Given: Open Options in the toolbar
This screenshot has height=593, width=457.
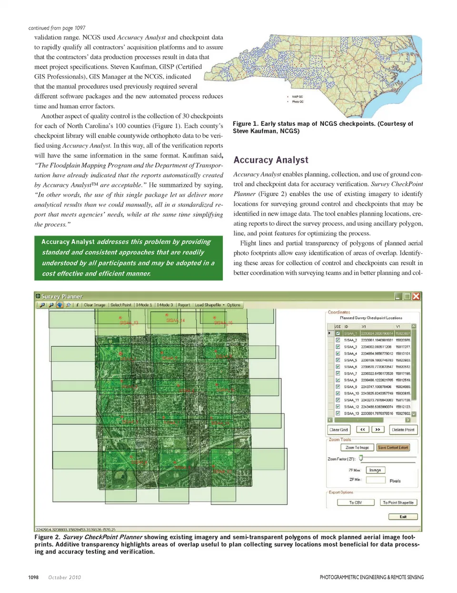Looking at the screenshot, I should [x=233, y=305].
